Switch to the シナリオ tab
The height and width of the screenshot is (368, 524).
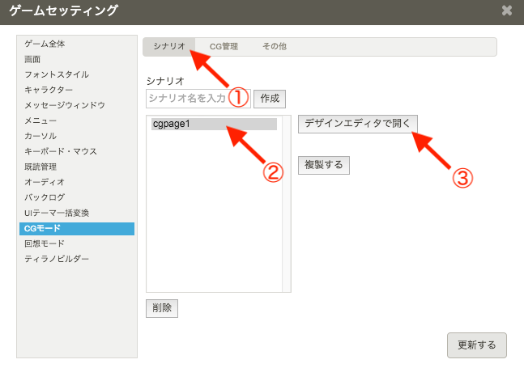(x=168, y=47)
